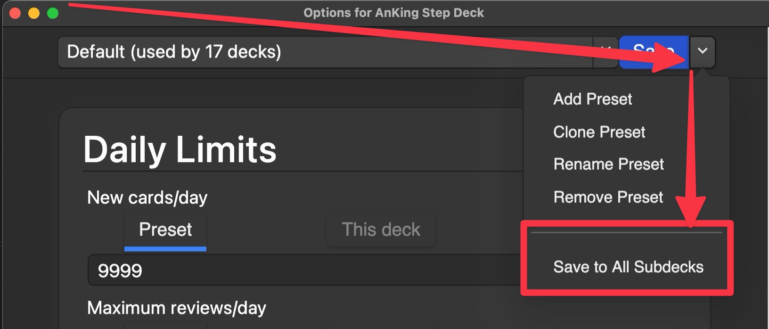Open the Default preset selector
This screenshot has height=329, width=769.
point(325,52)
